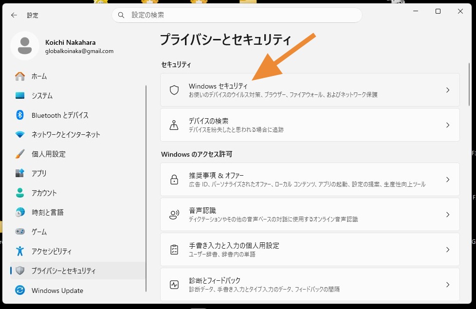Viewport: 476px width, 309px height.
Task: Click the sidebar vertical scrollbar
Action: [x=146, y=188]
